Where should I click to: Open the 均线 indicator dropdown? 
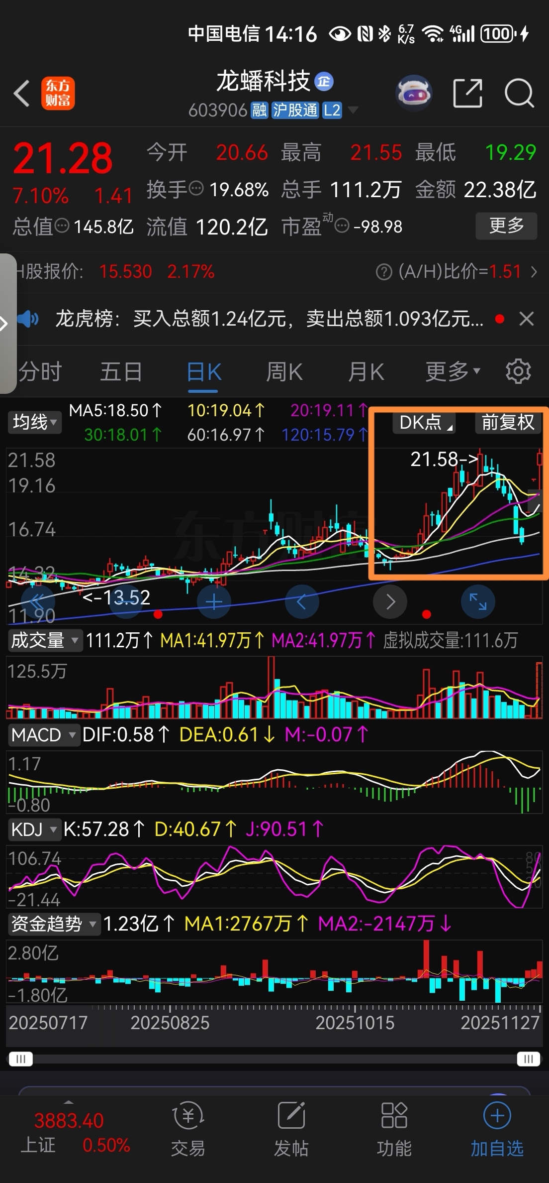[x=34, y=422]
